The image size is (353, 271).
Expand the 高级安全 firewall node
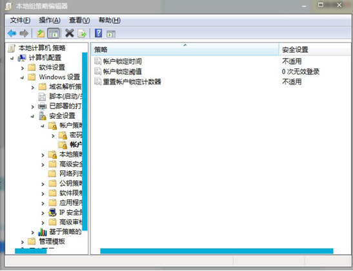[43, 165]
